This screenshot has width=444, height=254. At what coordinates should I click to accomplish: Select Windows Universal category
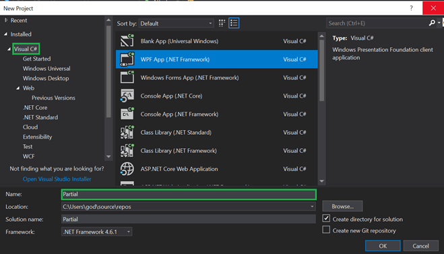click(46, 69)
